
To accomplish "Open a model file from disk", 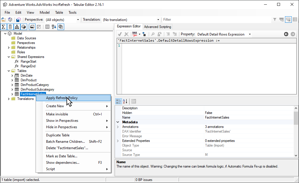I will [4, 20].
